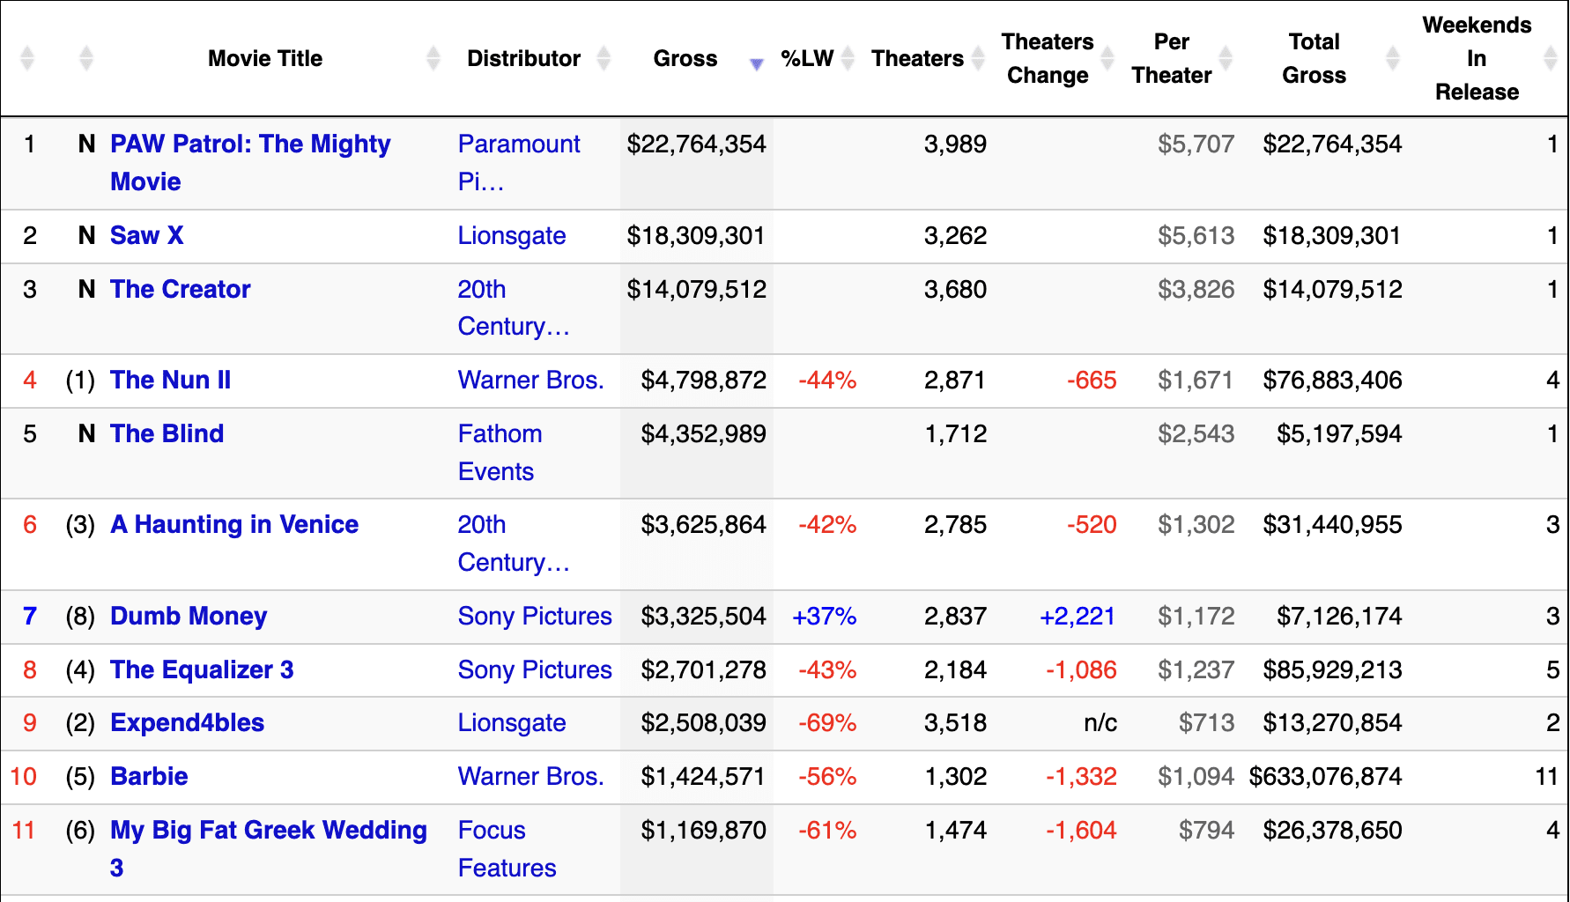This screenshot has width=1570, height=902.
Task: Click sort arrows beside Weekends In Release
Action: 1551,58
